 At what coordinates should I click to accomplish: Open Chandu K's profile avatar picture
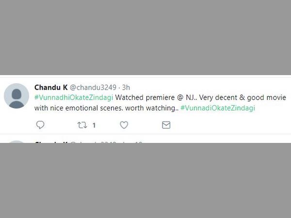(16, 95)
